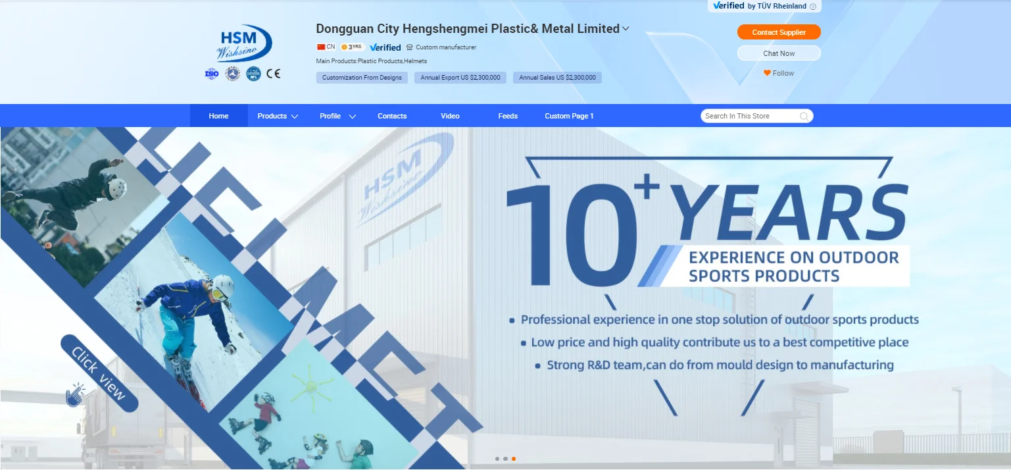Select the first banner carousel dot
The image size is (1011, 470).
tap(497, 459)
